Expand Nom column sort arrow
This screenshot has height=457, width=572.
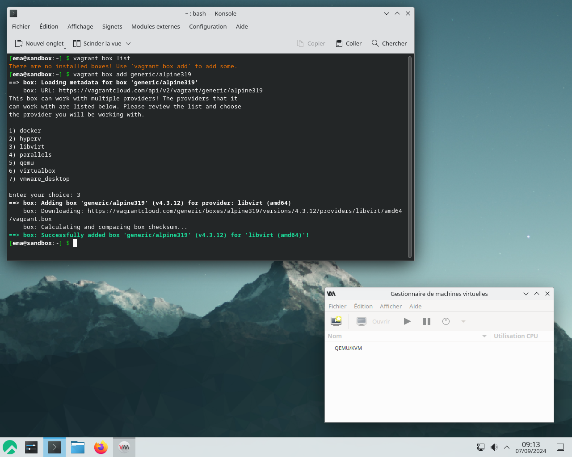point(484,336)
